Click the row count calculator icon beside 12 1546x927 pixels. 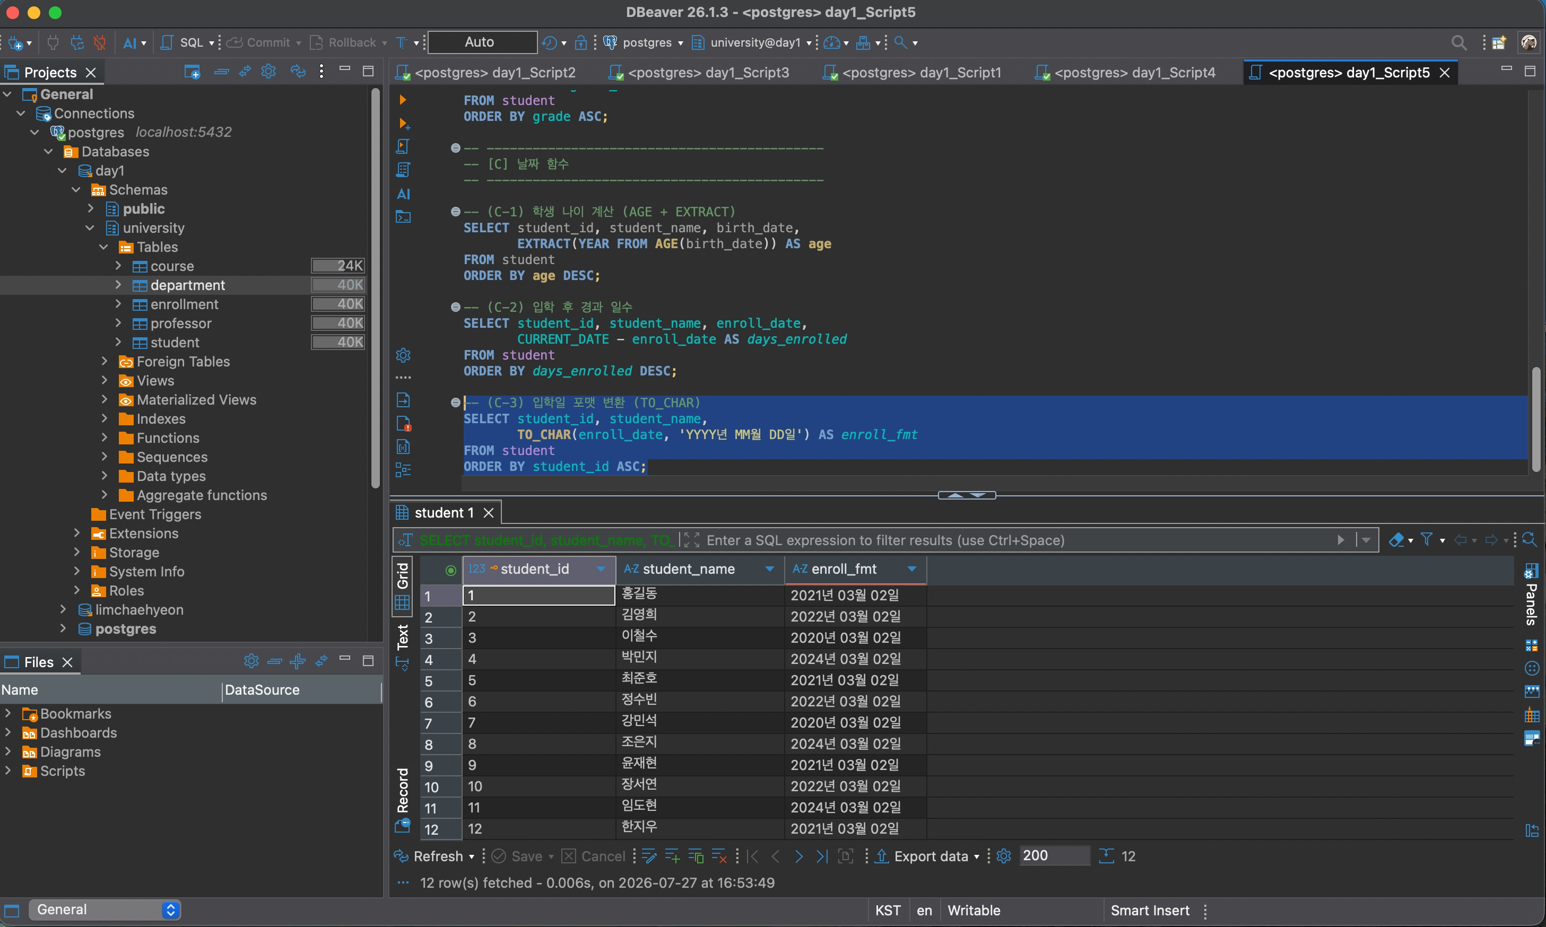click(1106, 856)
